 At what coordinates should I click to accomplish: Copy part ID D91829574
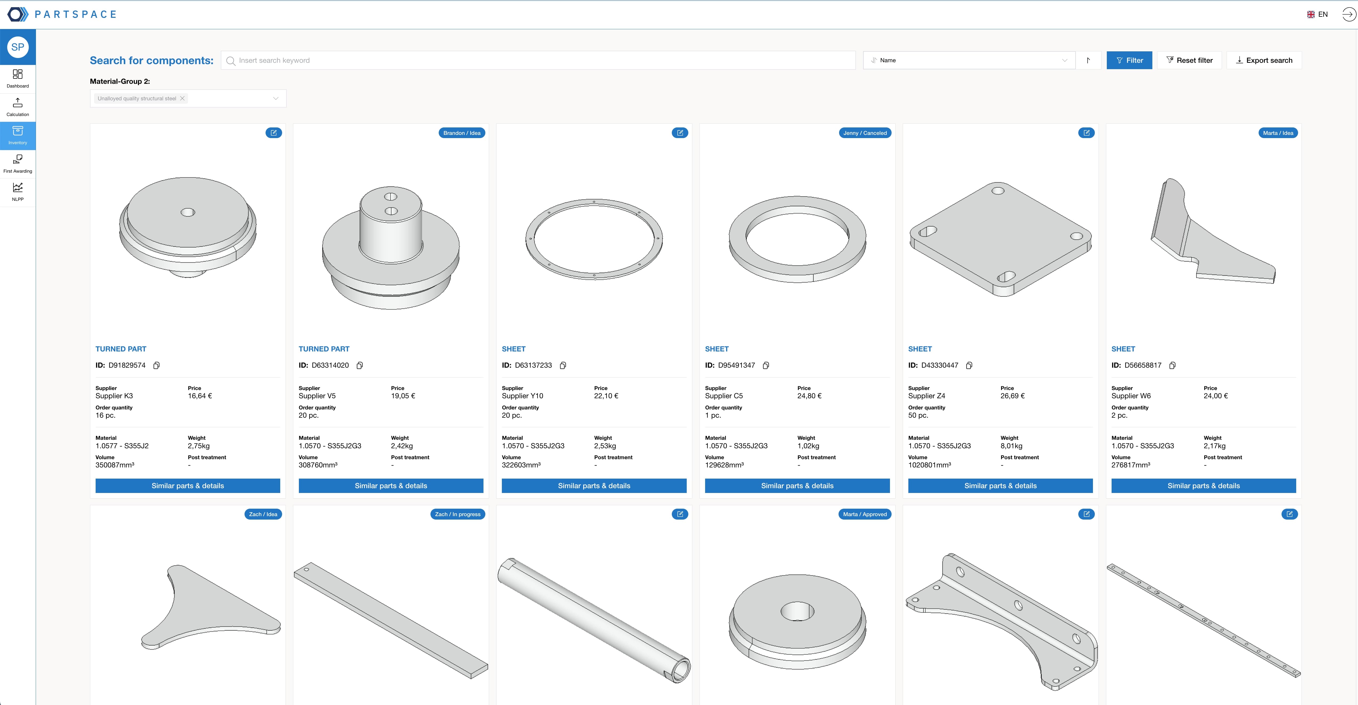[x=157, y=365]
